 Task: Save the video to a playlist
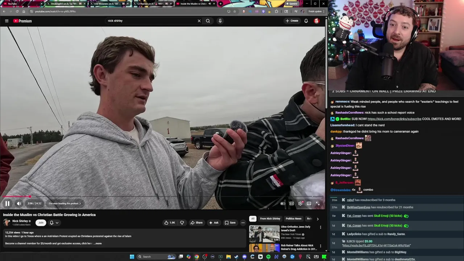[x=230, y=223]
